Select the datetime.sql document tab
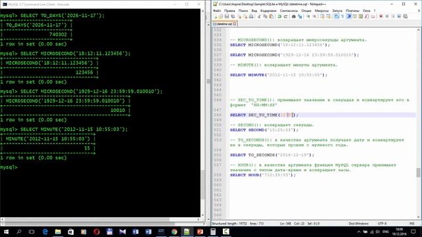 [x=224, y=24]
